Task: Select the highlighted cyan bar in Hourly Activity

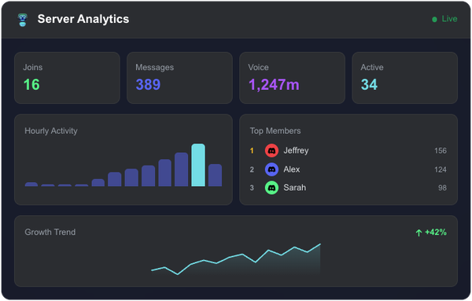Action: coord(198,165)
